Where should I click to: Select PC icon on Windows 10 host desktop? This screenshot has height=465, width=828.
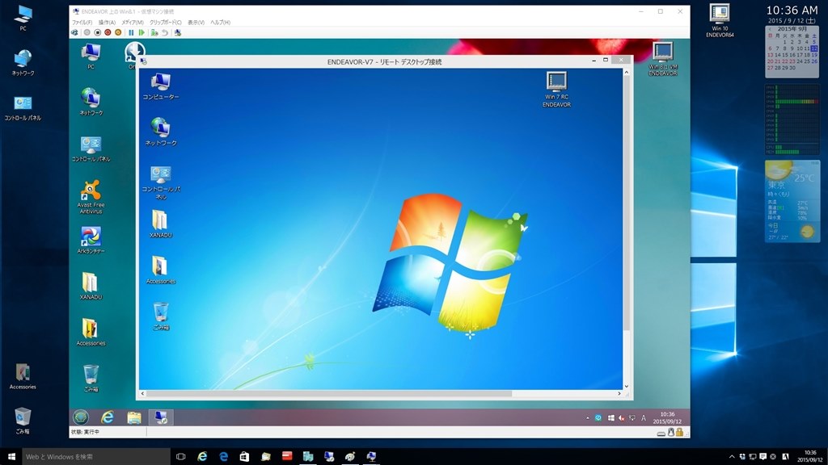[23, 19]
